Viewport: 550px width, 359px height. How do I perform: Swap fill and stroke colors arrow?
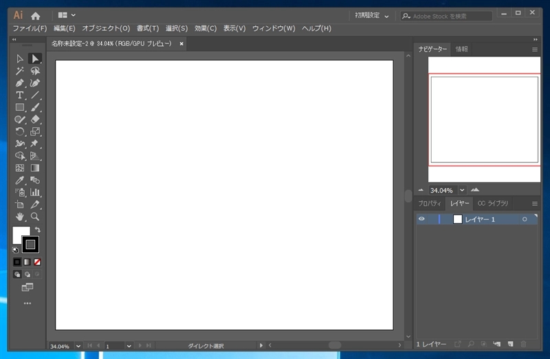38,230
